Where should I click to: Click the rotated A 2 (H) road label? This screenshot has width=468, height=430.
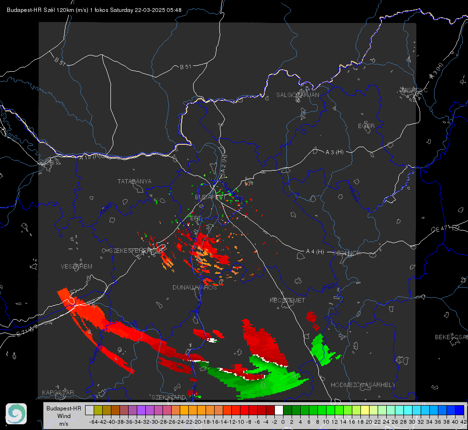point(224,164)
